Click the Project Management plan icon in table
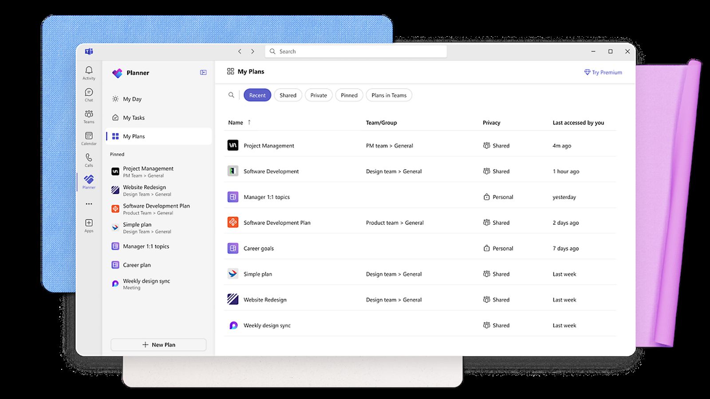Viewport: 710px width, 399px height. [x=233, y=145]
